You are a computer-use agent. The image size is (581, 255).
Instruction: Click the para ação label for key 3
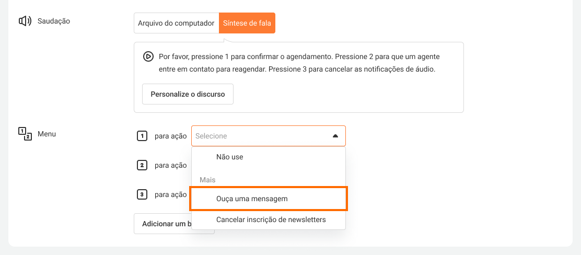(x=170, y=194)
